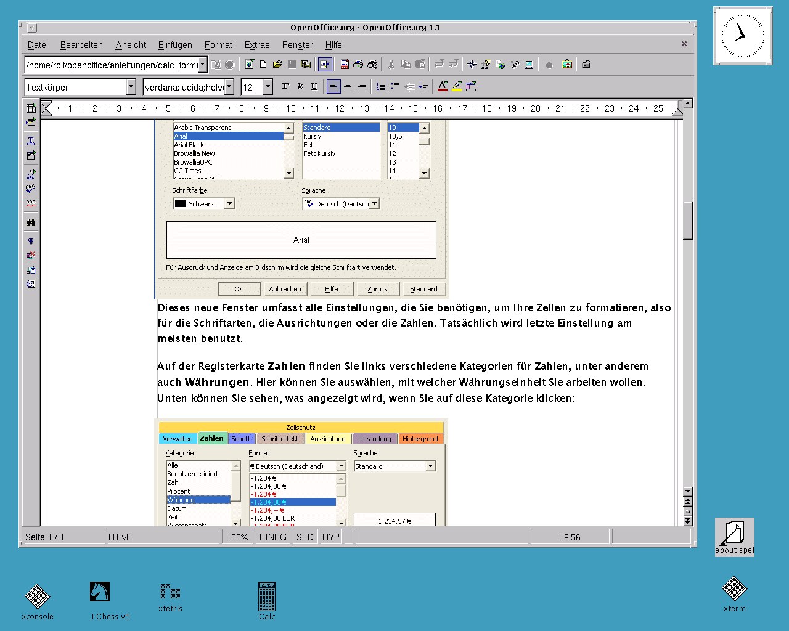Toggle nonprinting characters paragraph mark
The width and height of the screenshot is (789, 631).
(31, 242)
